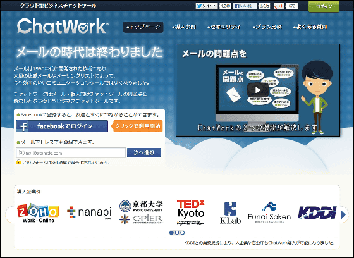Click the メールアドレスでも登録できます text

(58, 142)
